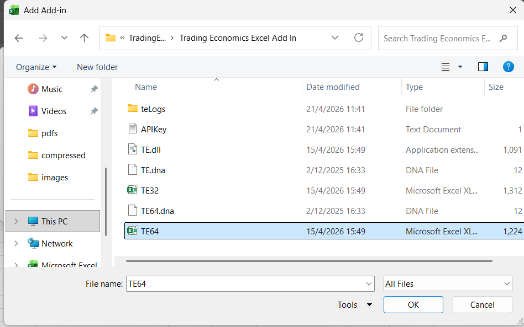Image resolution: width=524 pixels, height=327 pixels.
Task: Click the APIKey document icon
Action: pos(133,128)
